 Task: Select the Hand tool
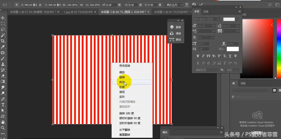(x=3, y=122)
